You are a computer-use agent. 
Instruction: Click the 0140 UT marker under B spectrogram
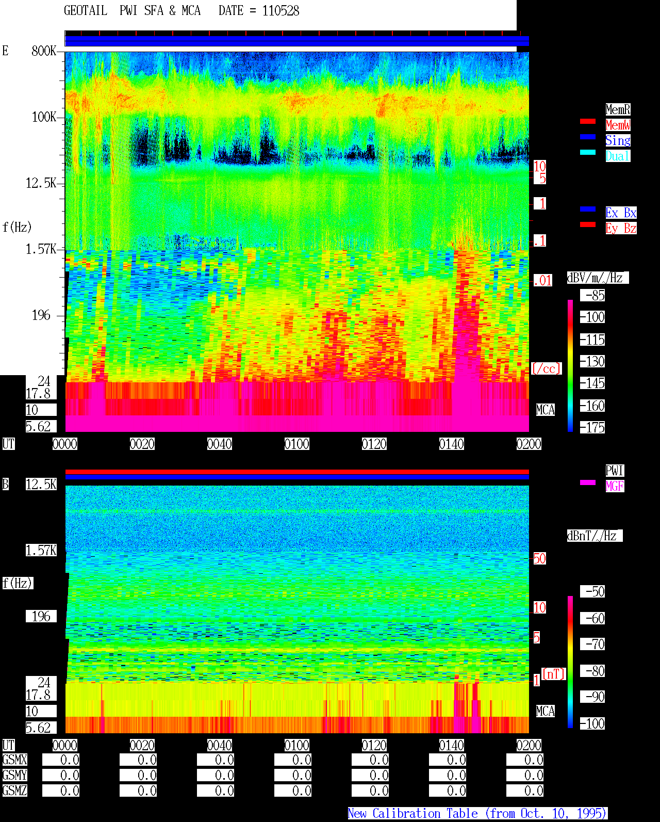click(x=452, y=745)
